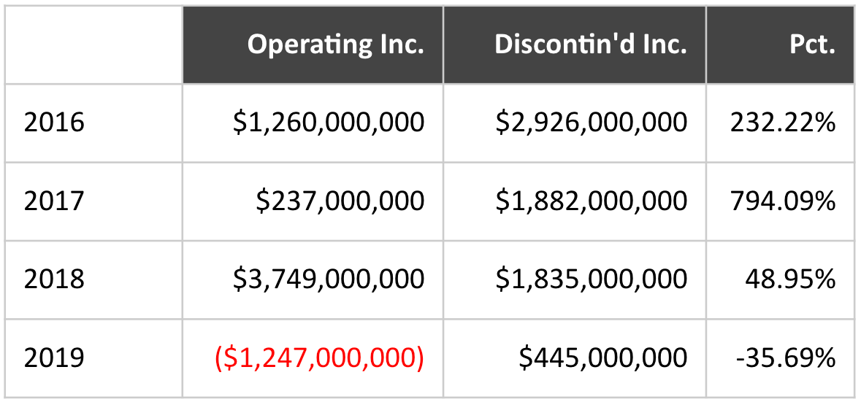
Task: Click the Operating Inc. column header
Action: point(335,45)
